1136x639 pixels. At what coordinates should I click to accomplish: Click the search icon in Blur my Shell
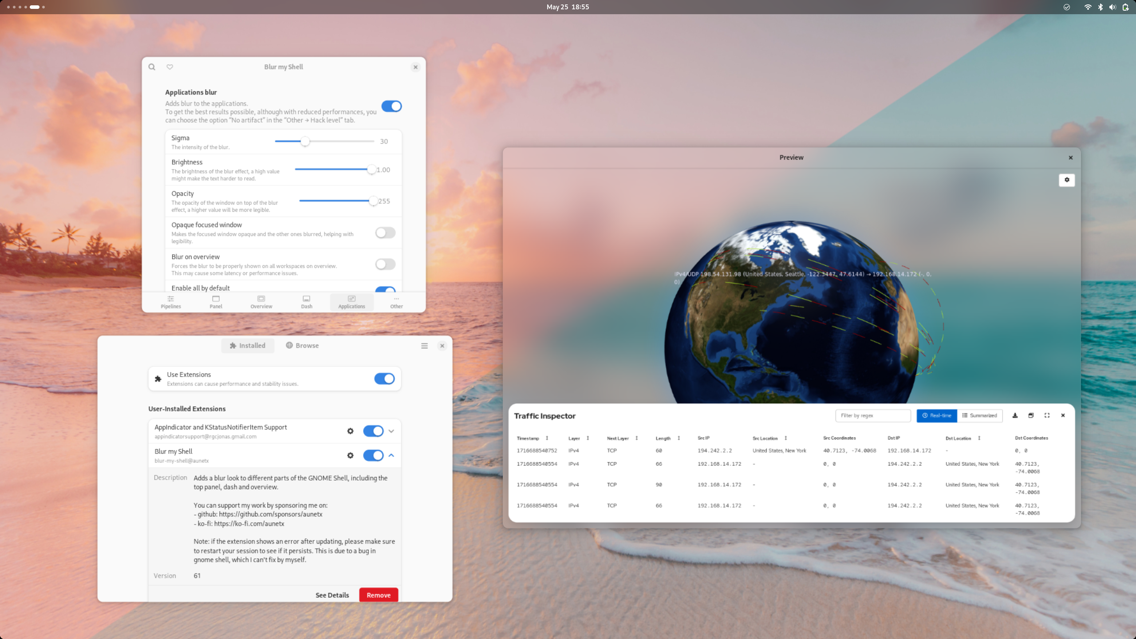(x=152, y=67)
